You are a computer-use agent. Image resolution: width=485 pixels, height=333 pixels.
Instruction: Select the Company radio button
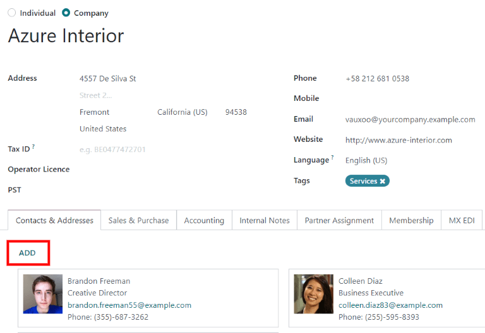(66, 13)
